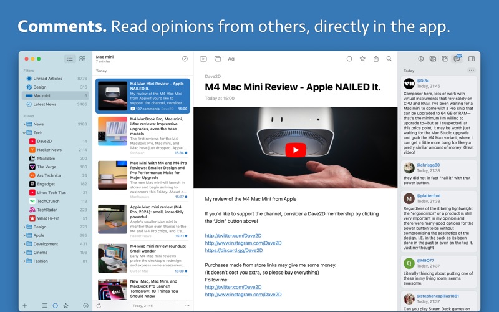Select the Design filter
The image size is (499, 312).
pos(56,87)
